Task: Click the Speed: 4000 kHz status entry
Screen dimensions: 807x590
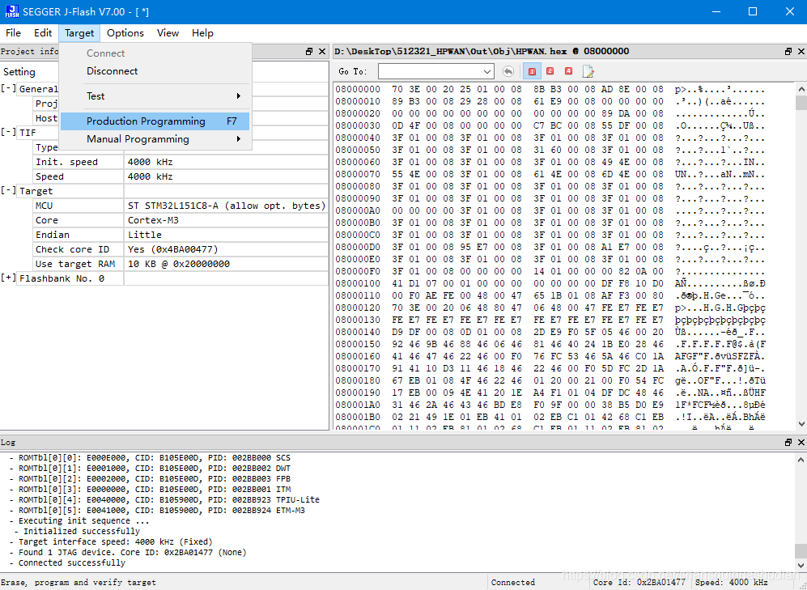Action: click(731, 582)
